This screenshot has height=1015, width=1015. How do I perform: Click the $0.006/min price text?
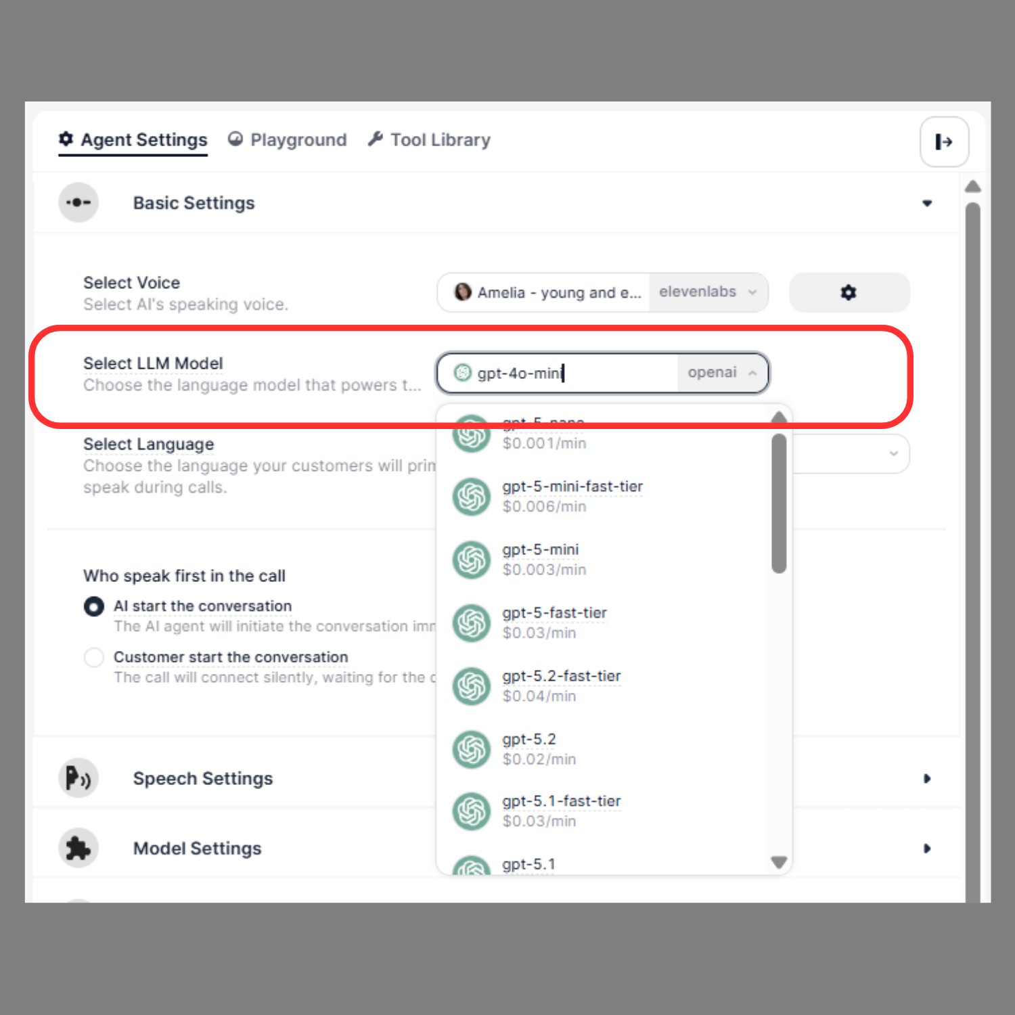tap(544, 507)
